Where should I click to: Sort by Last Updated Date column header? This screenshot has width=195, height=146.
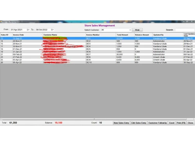(x=189, y=35)
